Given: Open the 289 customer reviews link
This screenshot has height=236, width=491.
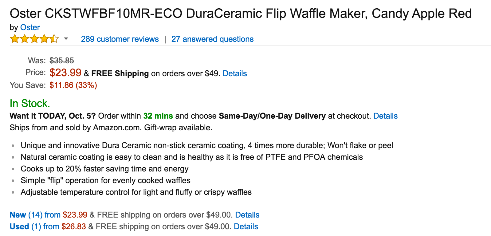Looking at the screenshot, I should click(120, 39).
